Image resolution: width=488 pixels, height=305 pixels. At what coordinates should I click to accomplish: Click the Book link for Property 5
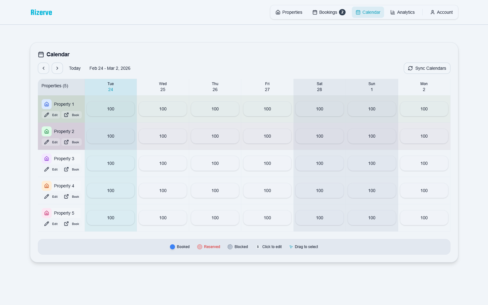[x=75, y=224]
